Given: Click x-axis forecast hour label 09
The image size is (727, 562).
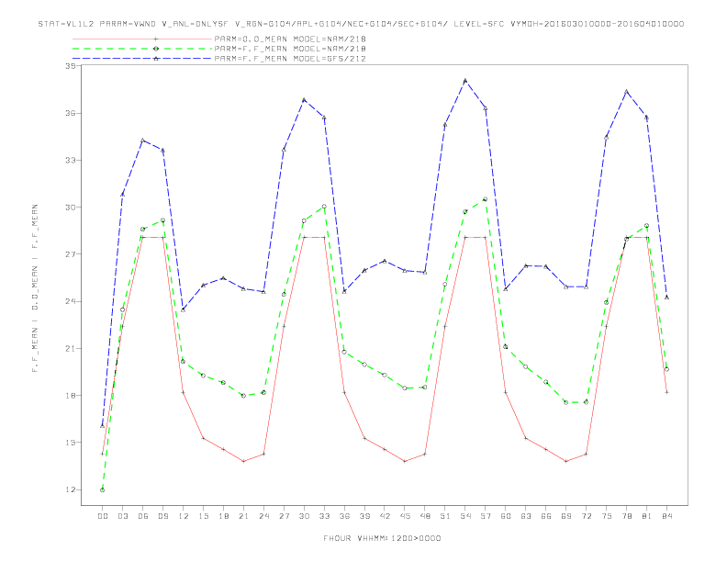Looking at the screenshot, I should [x=162, y=516].
